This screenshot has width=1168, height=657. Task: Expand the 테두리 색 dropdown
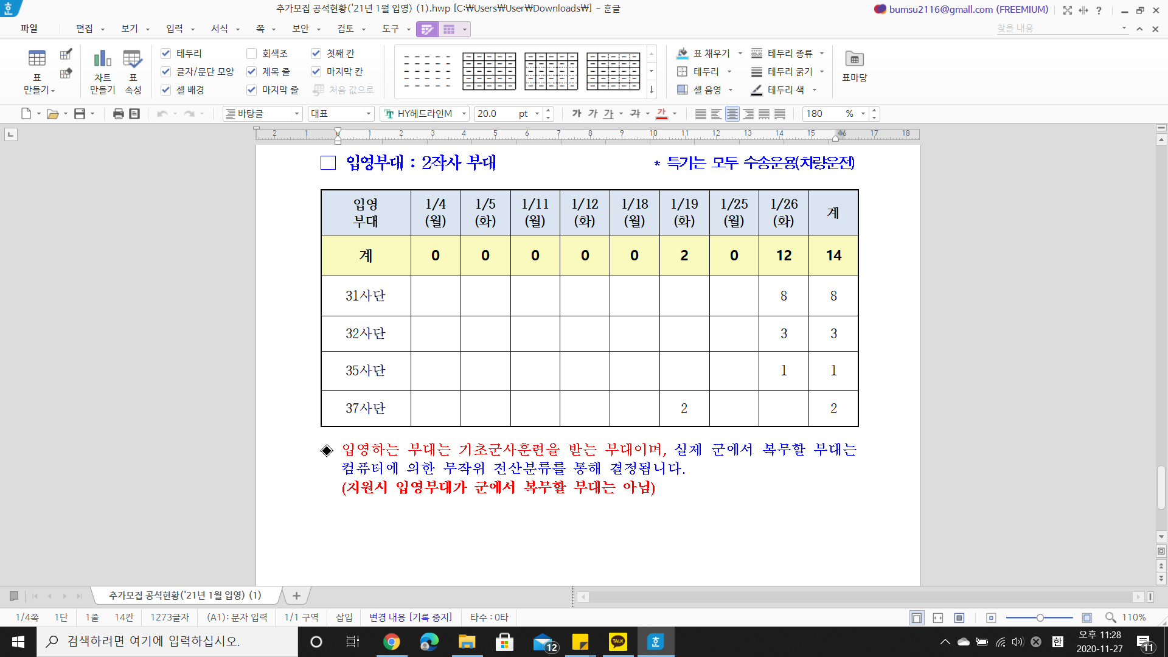click(x=815, y=90)
